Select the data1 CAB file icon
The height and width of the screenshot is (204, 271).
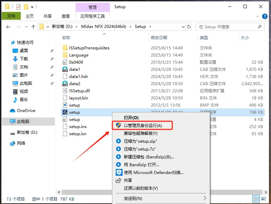pos(65,69)
